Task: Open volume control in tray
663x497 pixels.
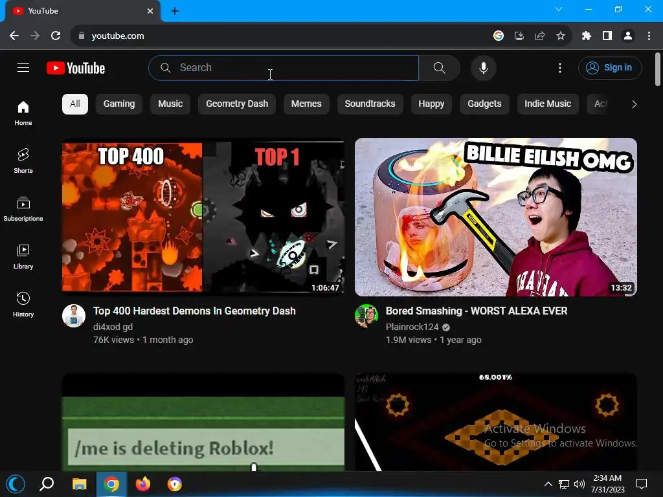Action: [x=579, y=484]
